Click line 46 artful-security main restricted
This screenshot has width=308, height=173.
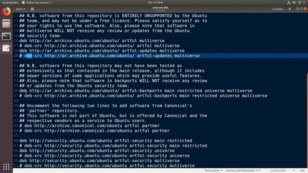click(106, 141)
